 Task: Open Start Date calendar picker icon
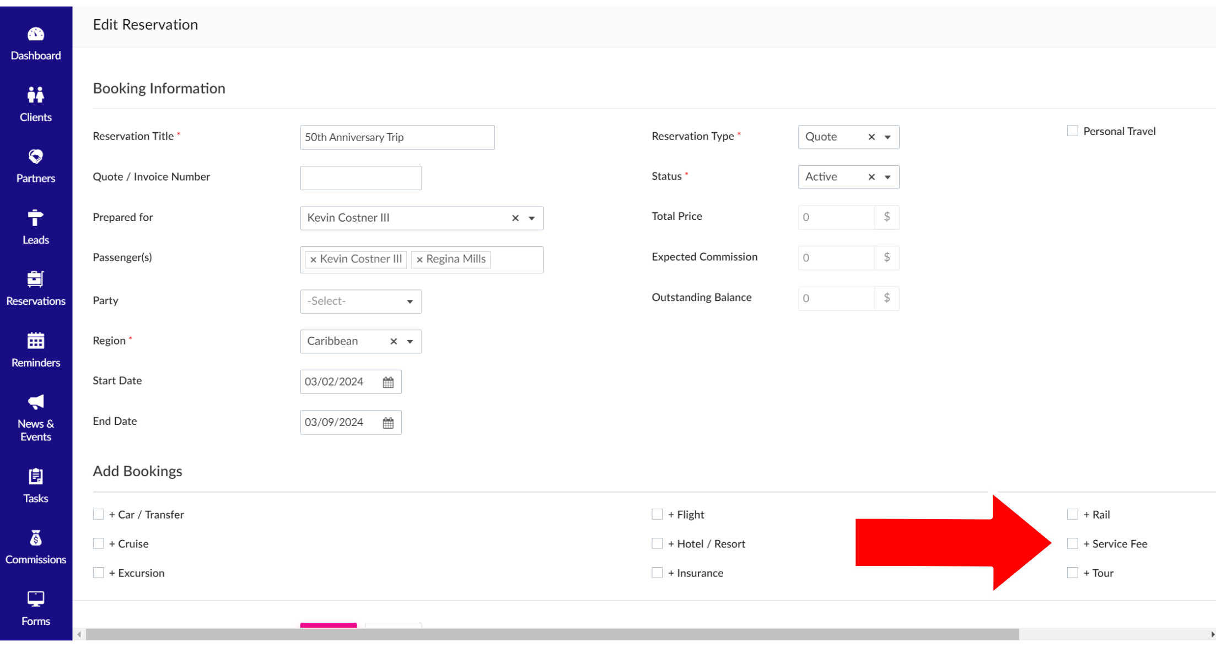pos(388,382)
